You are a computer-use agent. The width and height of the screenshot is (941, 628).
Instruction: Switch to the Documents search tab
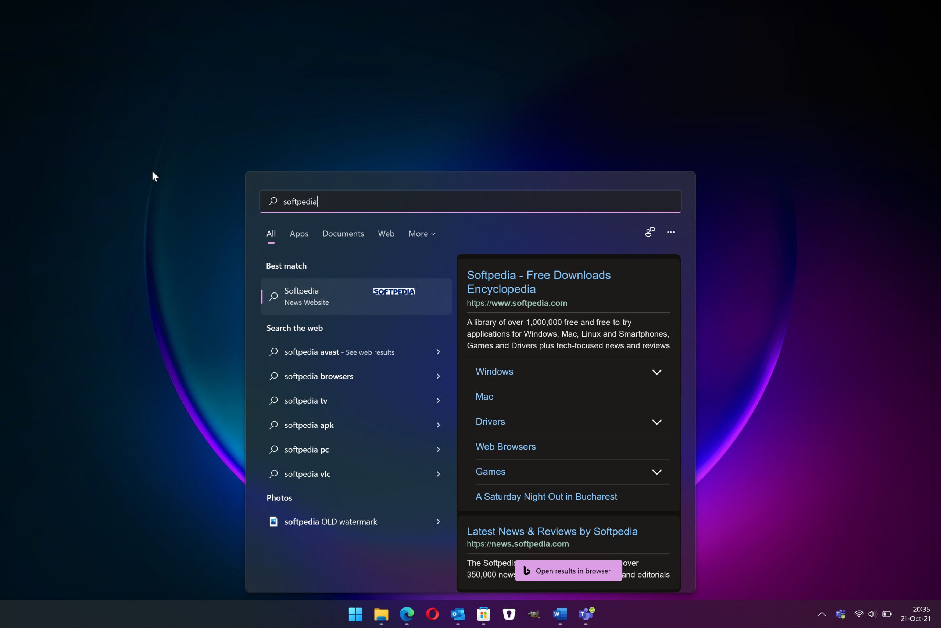(x=343, y=234)
